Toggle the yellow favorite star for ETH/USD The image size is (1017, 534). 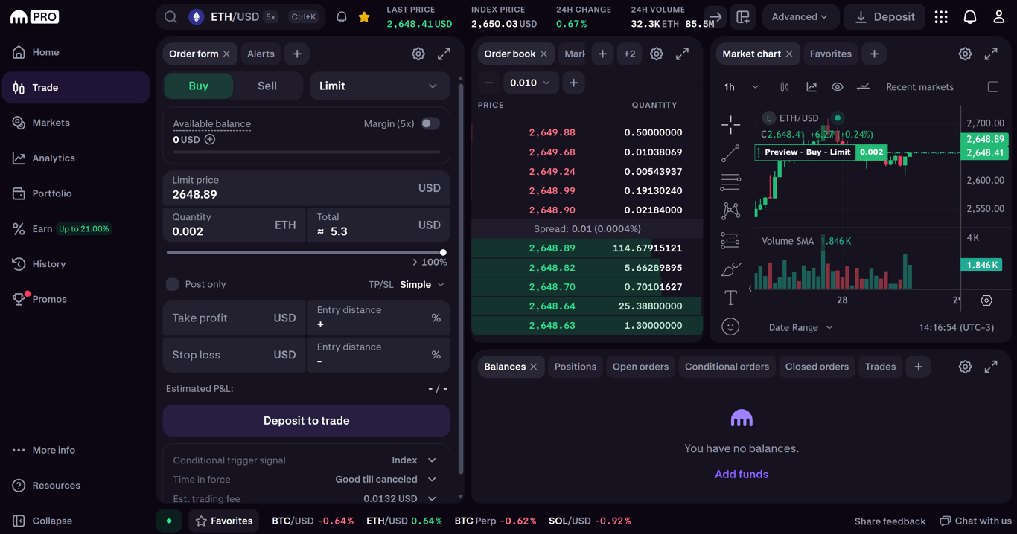coord(364,16)
